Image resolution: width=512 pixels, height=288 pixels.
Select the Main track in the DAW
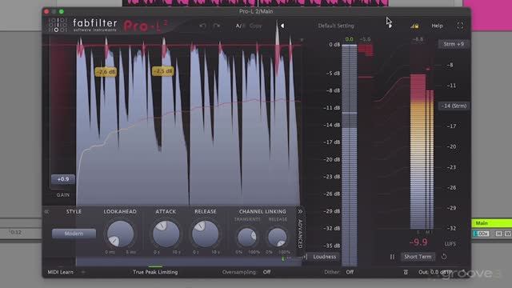click(x=492, y=223)
